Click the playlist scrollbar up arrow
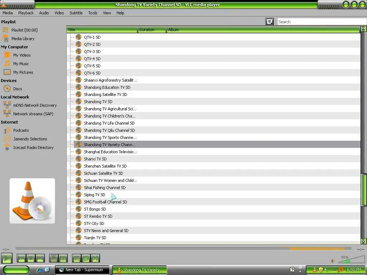 (x=363, y=29)
